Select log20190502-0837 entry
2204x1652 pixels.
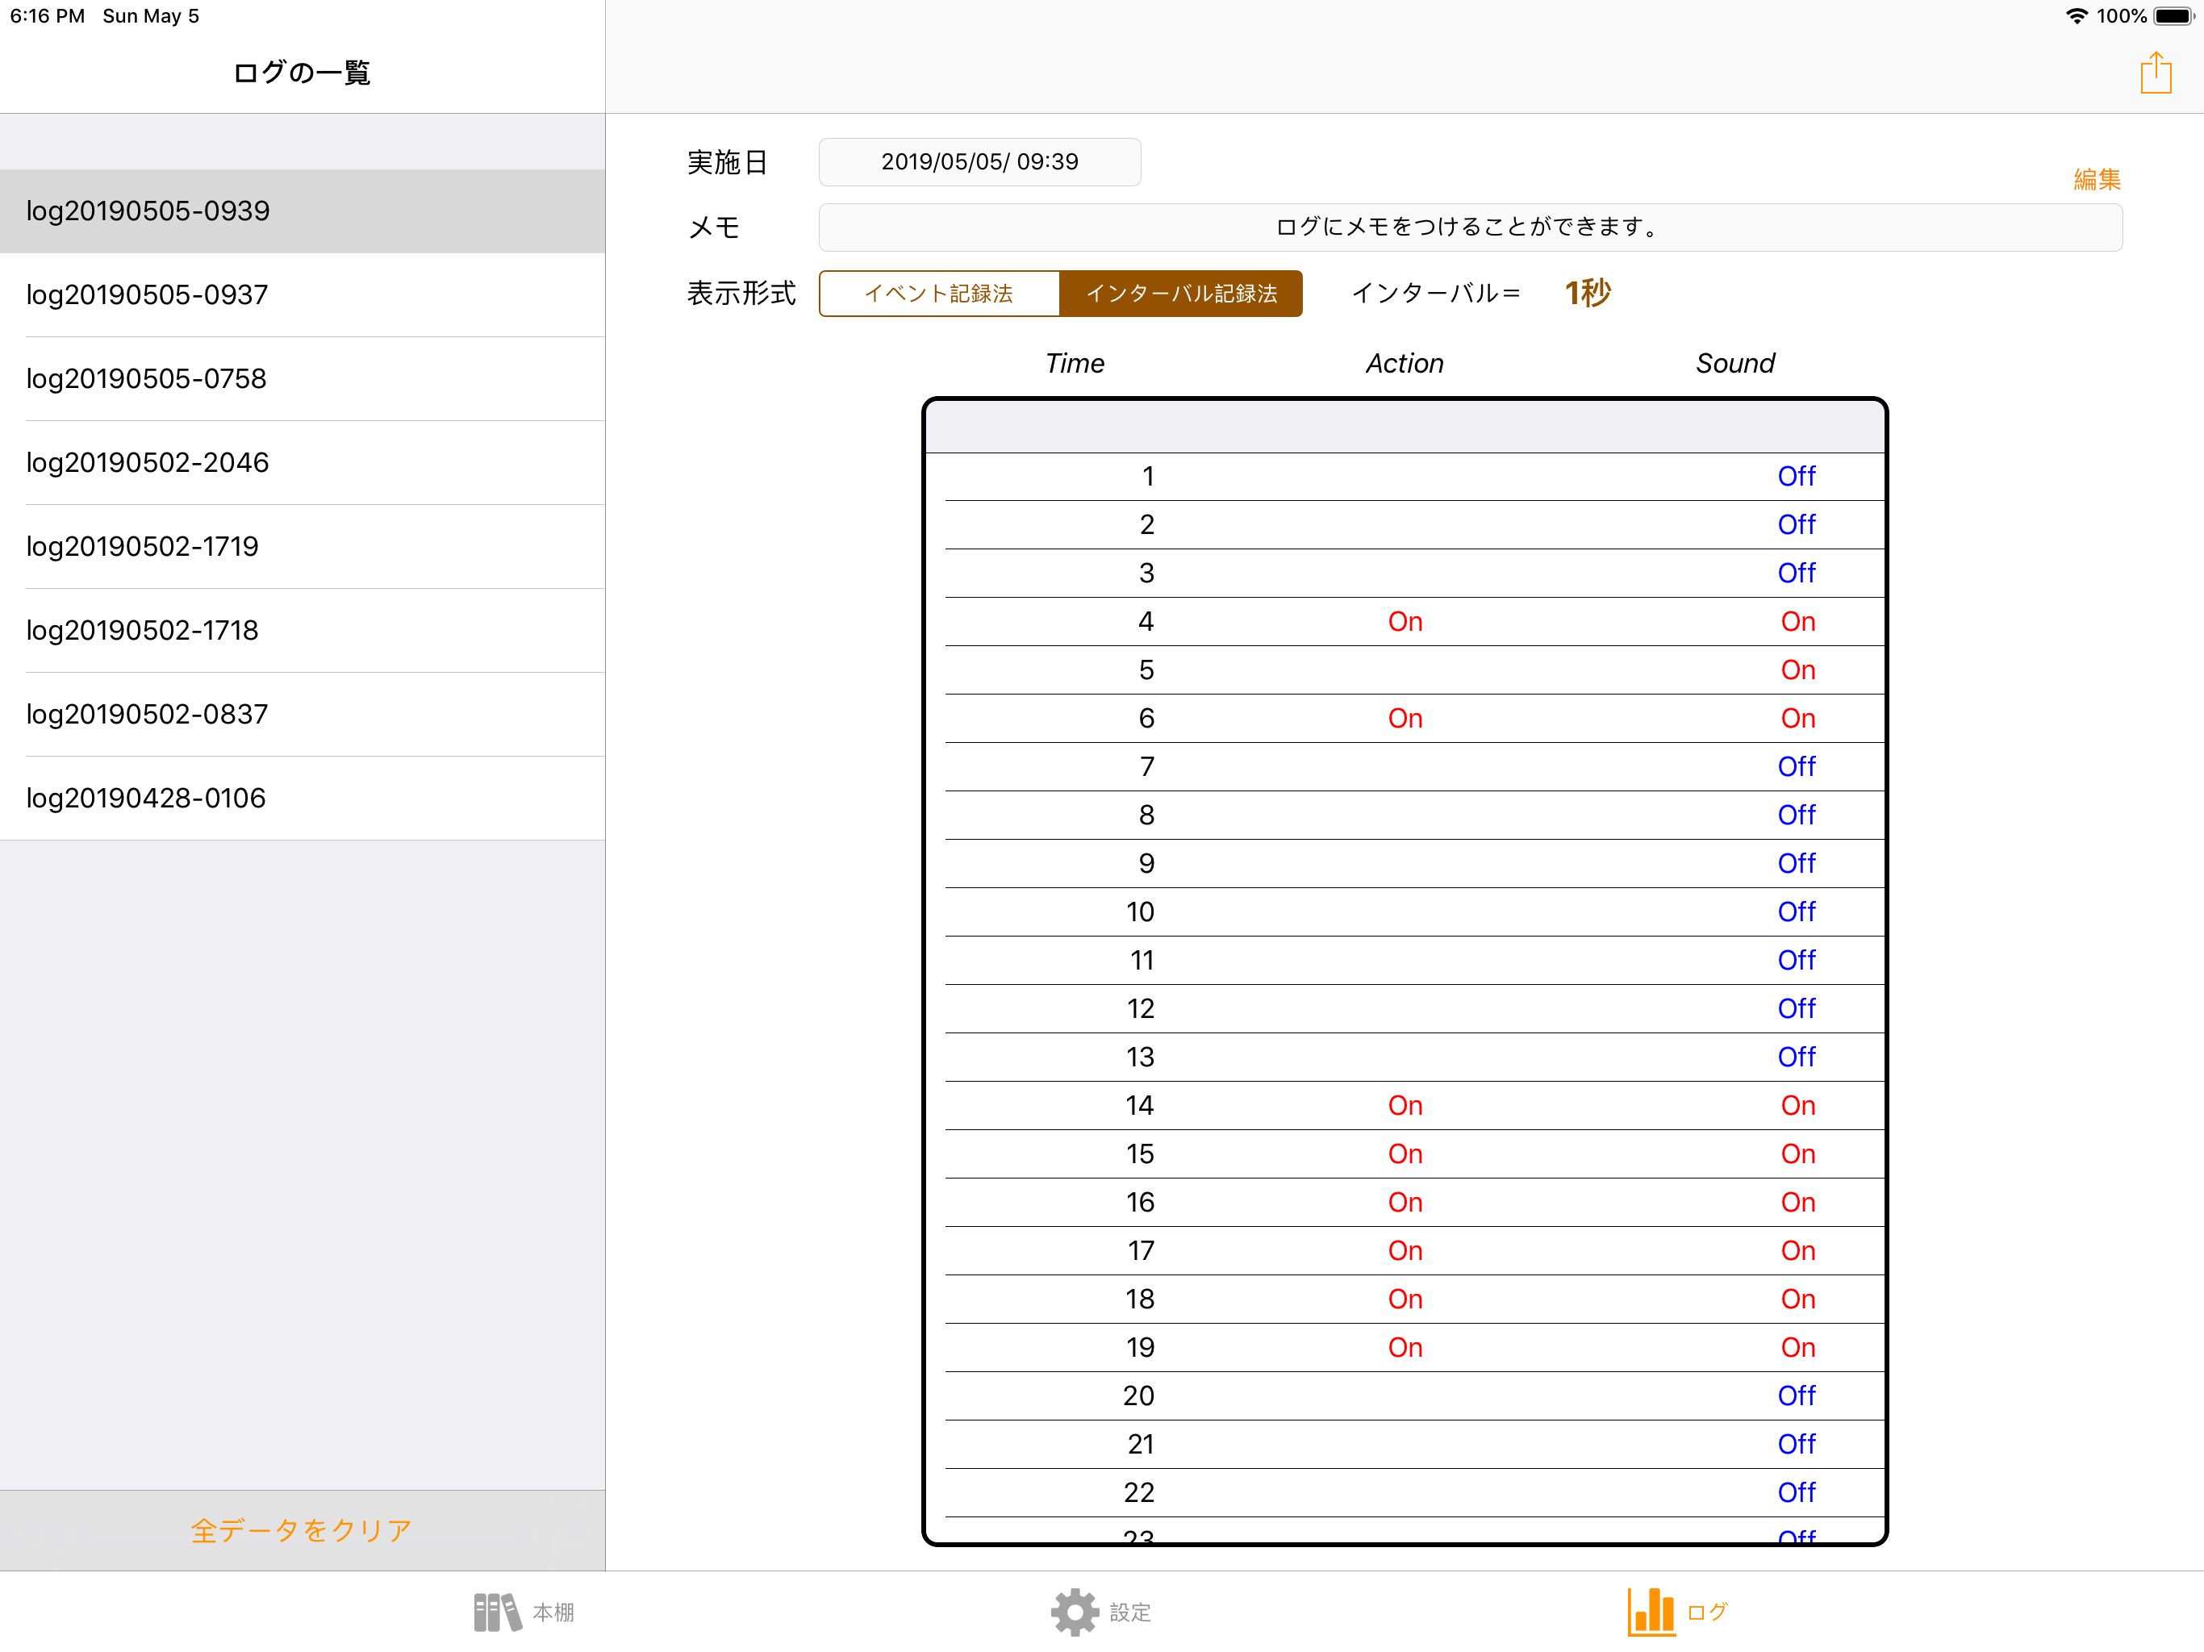pyautogui.click(x=302, y=715)
